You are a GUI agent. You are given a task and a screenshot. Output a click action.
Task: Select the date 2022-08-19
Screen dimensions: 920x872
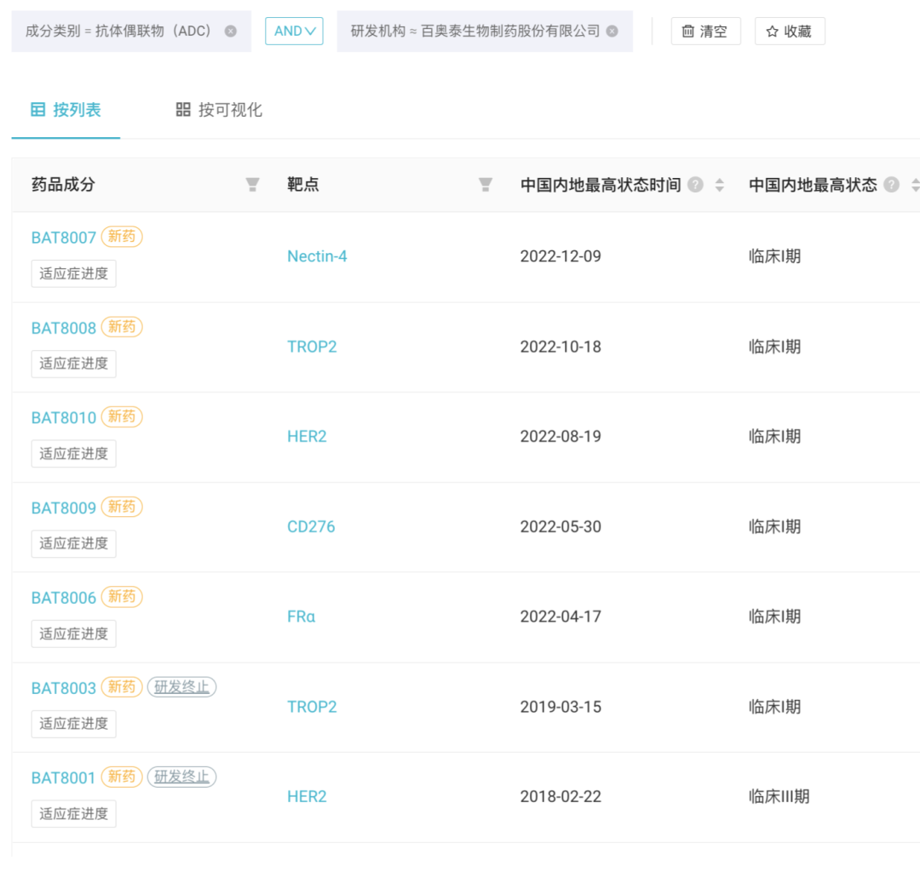click(561, 436)
